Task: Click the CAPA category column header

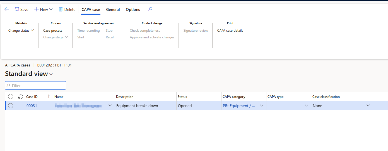Action: point(244,96)
